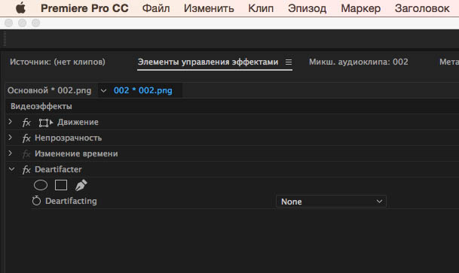Image resolution: width=459 pixels, height=273 pixels.
Task: Select the Изменение времени effect name
Action: [76, 153]
